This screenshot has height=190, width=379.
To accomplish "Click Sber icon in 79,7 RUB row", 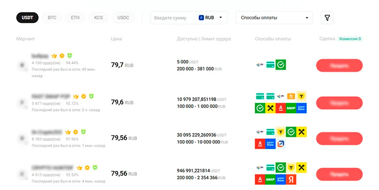I will coord(281,64).
